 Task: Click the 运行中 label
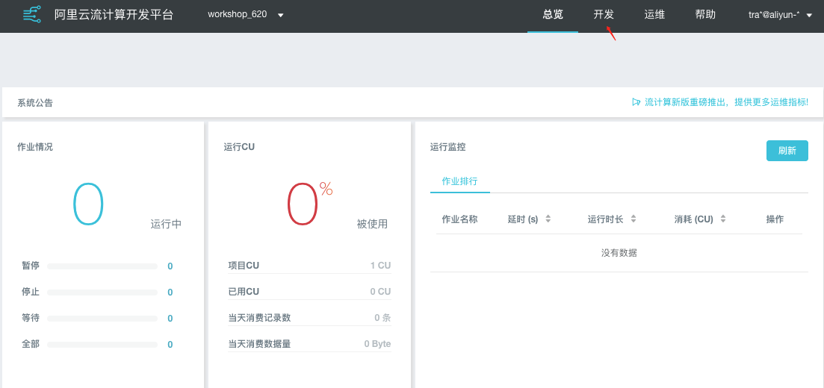[x=166, y=224]
